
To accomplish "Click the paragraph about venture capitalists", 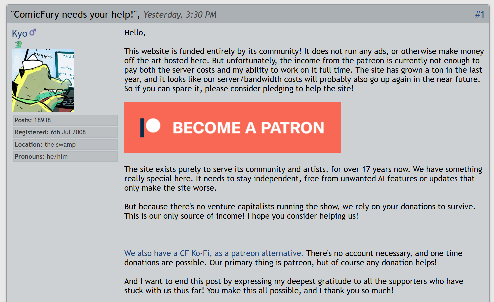I will [299, 211].
